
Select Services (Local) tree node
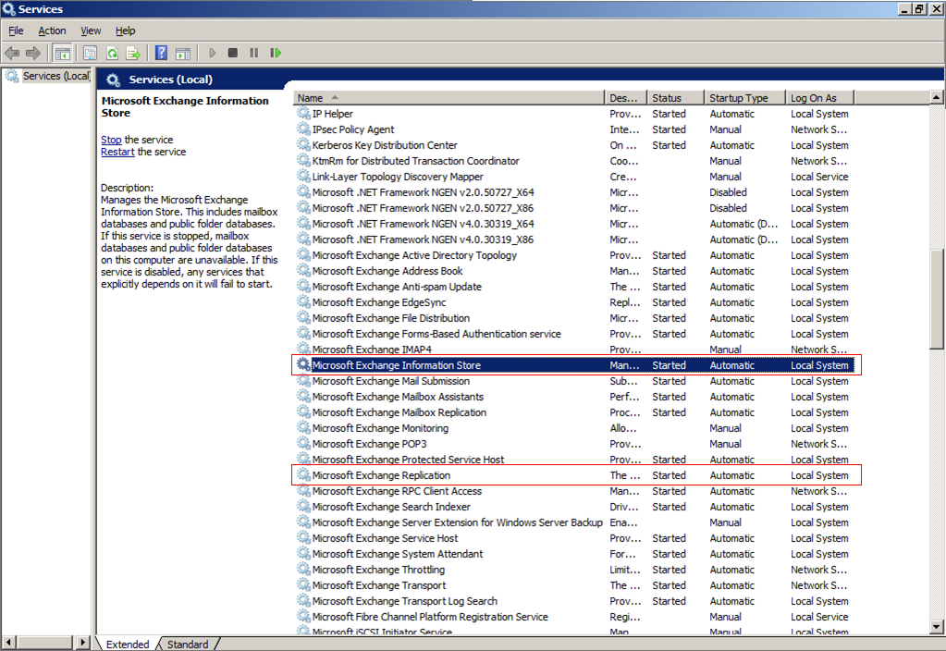[x=49, y=76]
